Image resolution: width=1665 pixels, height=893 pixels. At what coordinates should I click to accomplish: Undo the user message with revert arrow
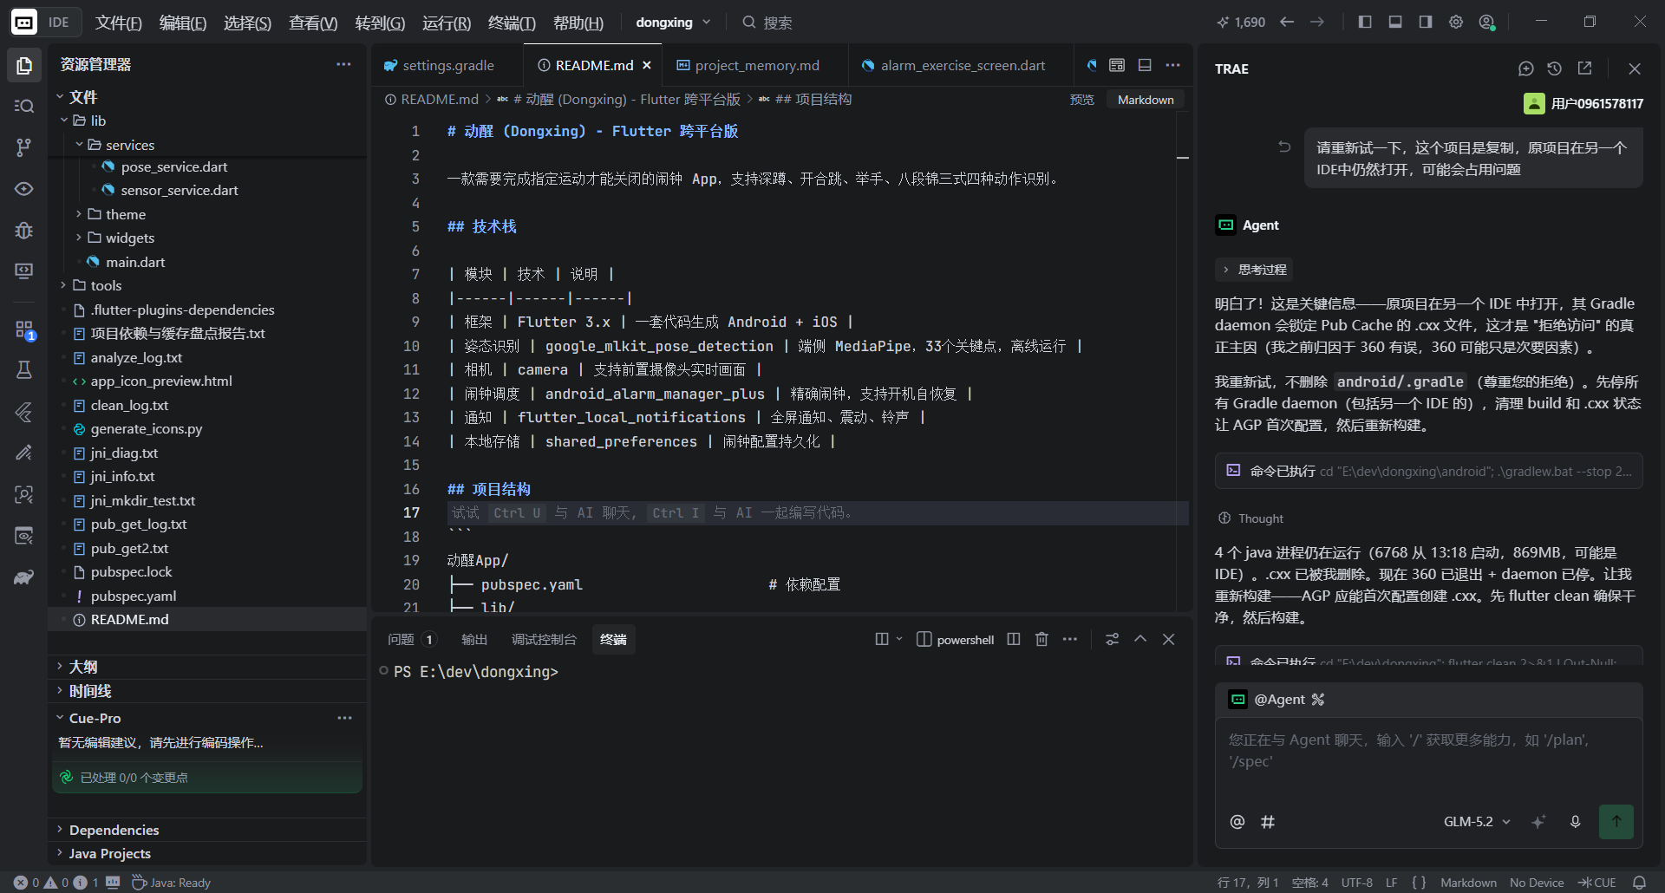[x=1284, y=147]
